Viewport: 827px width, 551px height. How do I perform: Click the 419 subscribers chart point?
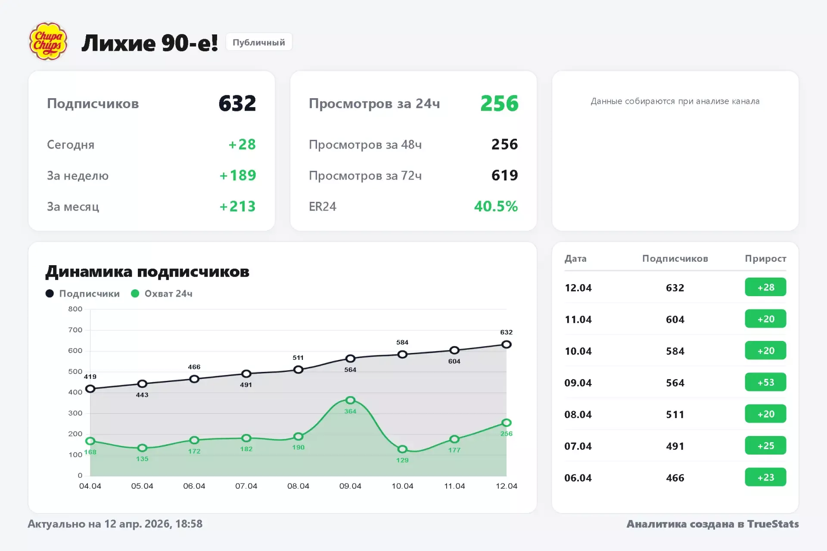(90, 389)
